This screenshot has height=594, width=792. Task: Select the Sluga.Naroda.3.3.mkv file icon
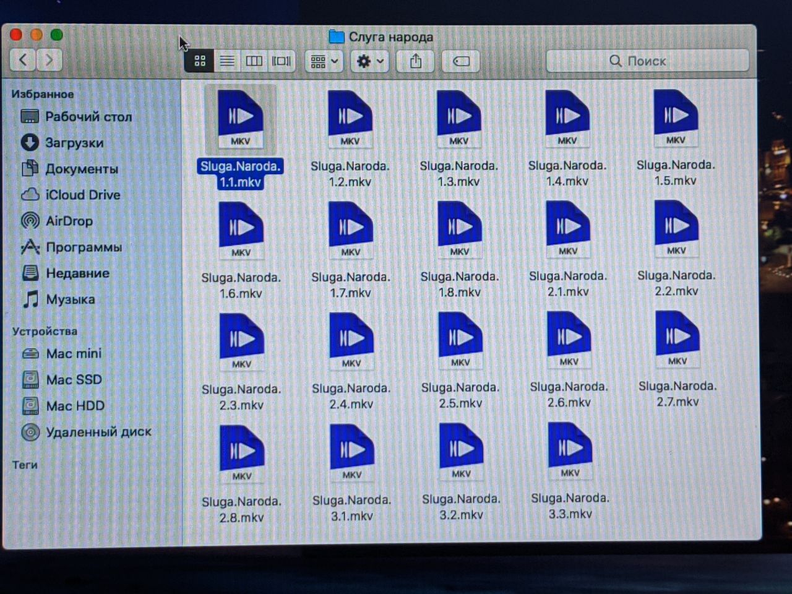570,452
